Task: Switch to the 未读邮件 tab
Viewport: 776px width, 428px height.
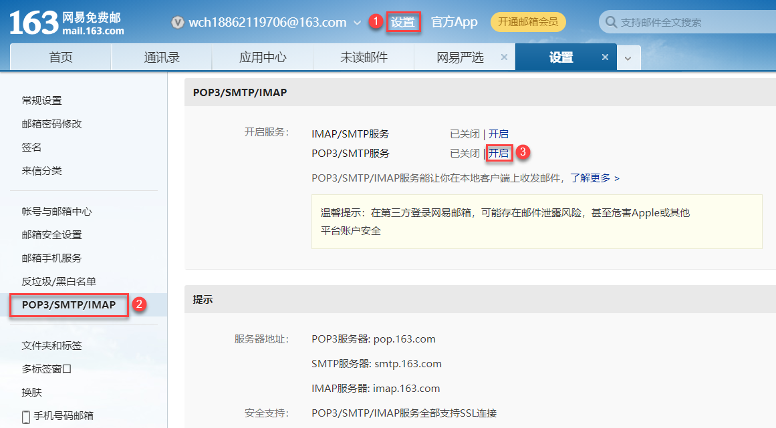Action: (364, 57)
